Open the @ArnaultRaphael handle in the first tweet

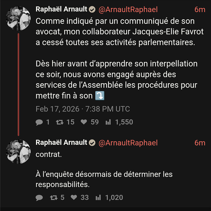click(128, 10)
